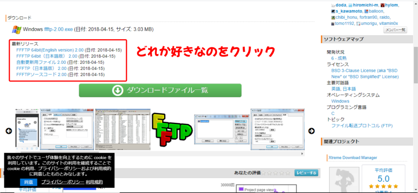
Task: Click the green ダウンロードファイル一覧 button
Action: tap(160, 90)
